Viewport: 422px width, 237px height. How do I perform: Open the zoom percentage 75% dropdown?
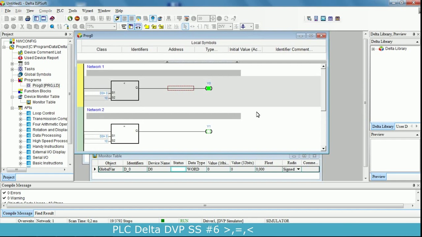[114, 27]
